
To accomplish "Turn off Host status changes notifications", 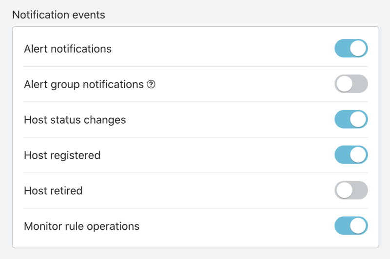I will tap(351, 119).
